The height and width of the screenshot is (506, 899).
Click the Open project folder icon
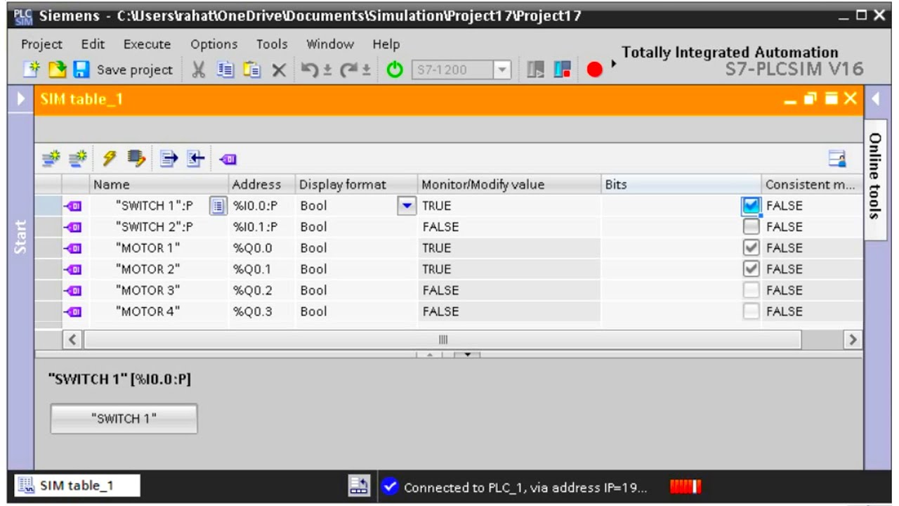tap(57, 69)
